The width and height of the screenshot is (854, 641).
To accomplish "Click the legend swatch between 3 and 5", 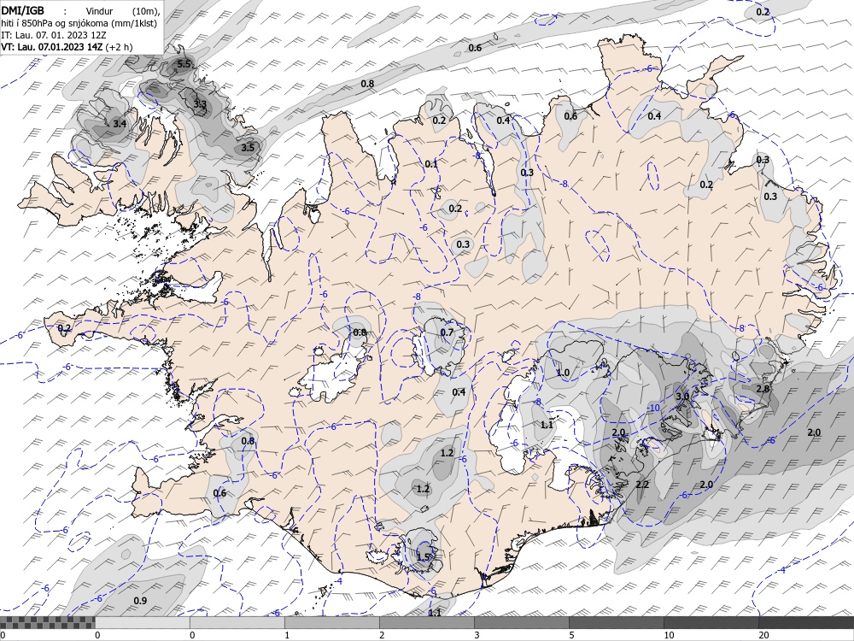I will coord(521,622).
